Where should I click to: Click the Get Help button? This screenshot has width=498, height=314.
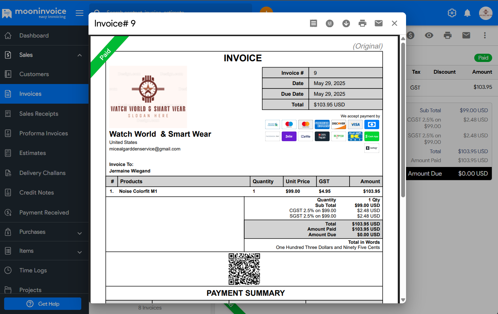point(43,304)
